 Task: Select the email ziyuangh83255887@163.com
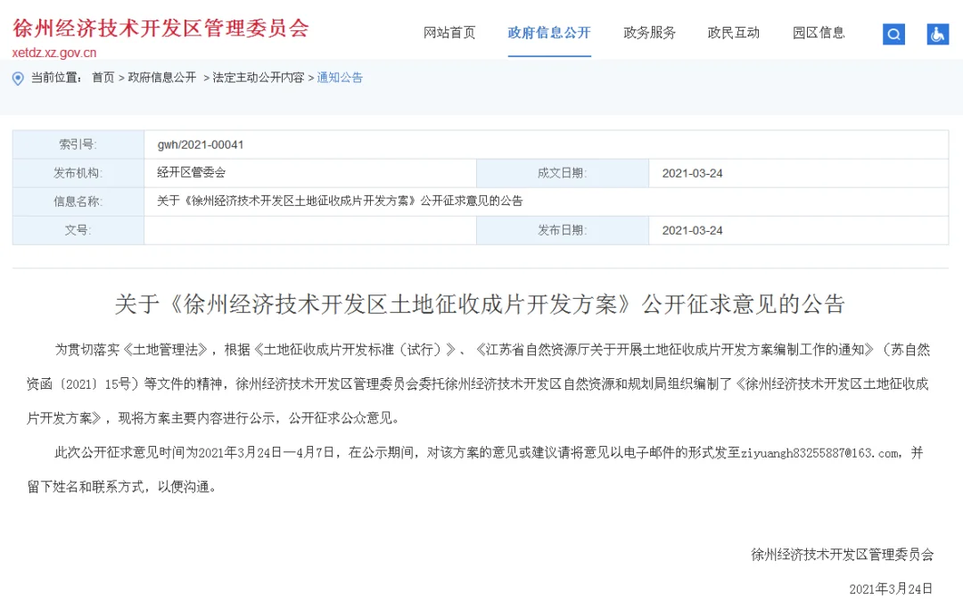pos(820,453)
